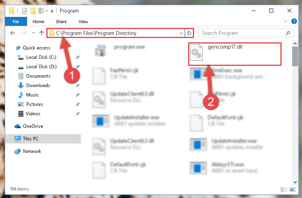Open Local Disk (C:) in sidebar
Image resolution: width=302 pixels, height=198 pixels.
(x=41, y=57)
